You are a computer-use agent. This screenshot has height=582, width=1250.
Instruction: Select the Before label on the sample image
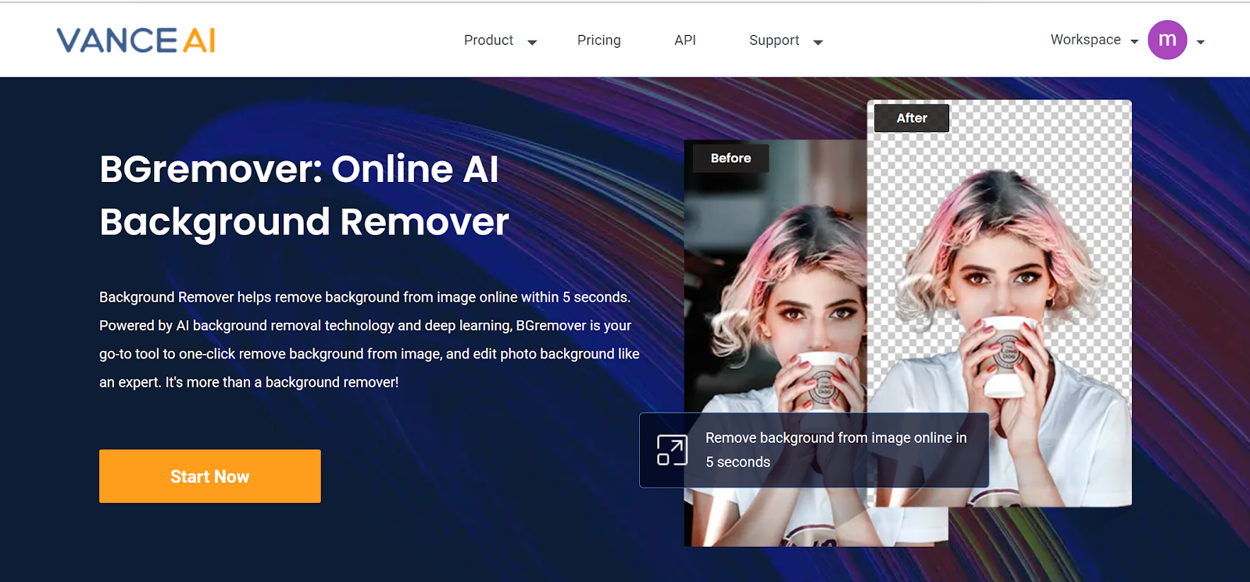click(730, 158)
